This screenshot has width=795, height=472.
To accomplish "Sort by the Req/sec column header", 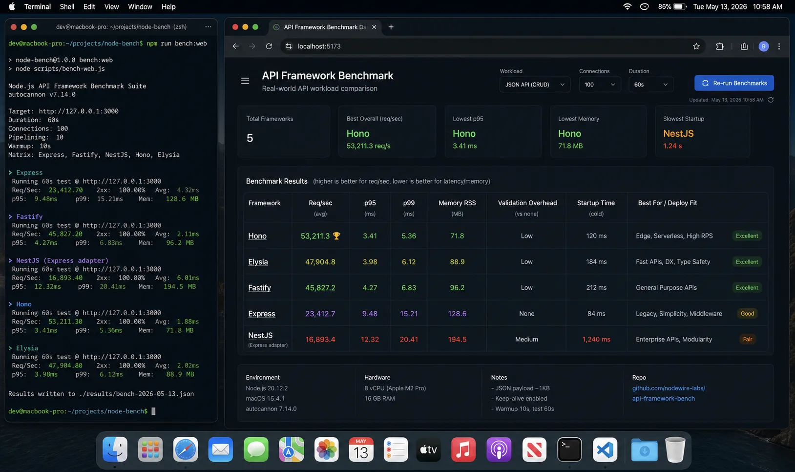I will click(x=320, y=208).
